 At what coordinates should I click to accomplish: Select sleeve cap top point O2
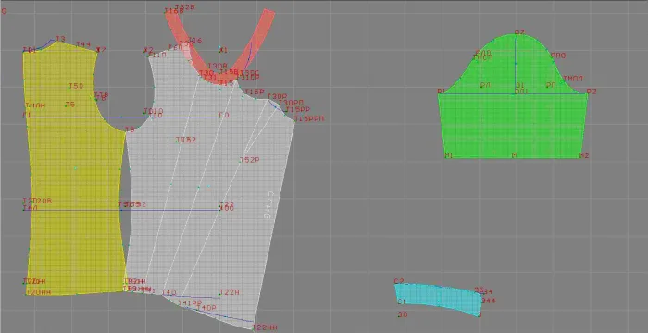coord(519,32)
